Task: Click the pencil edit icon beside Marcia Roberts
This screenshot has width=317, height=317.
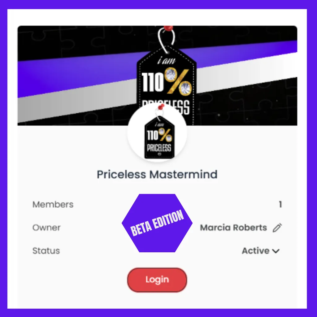Action: point(277,228)
